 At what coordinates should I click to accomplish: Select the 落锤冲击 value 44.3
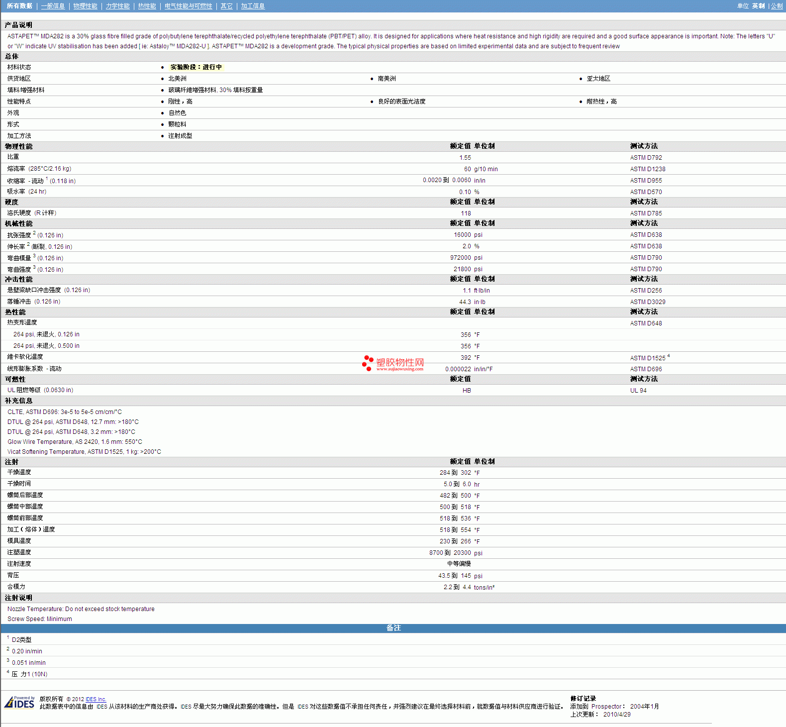click(x=465, y=302)
